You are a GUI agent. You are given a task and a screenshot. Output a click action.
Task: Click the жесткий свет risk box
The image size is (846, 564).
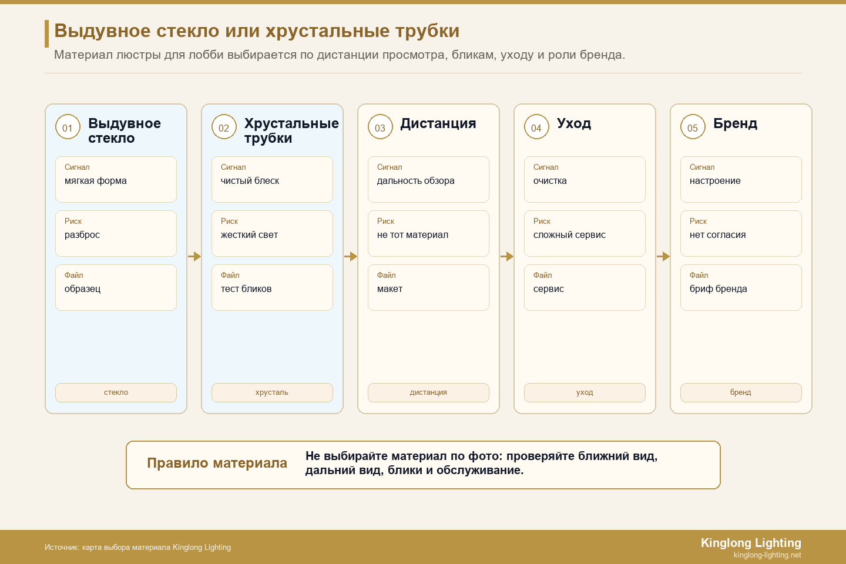272,233
